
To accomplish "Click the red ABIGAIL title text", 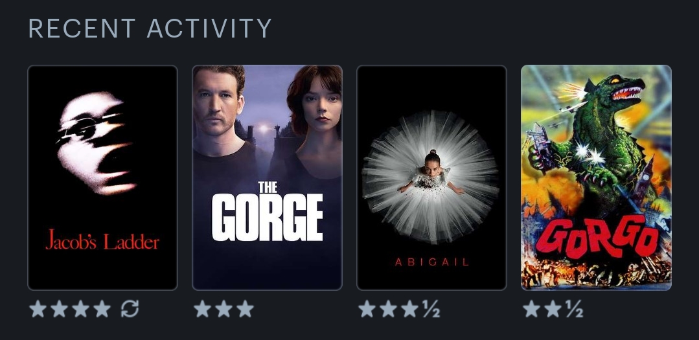I will 431,262.
